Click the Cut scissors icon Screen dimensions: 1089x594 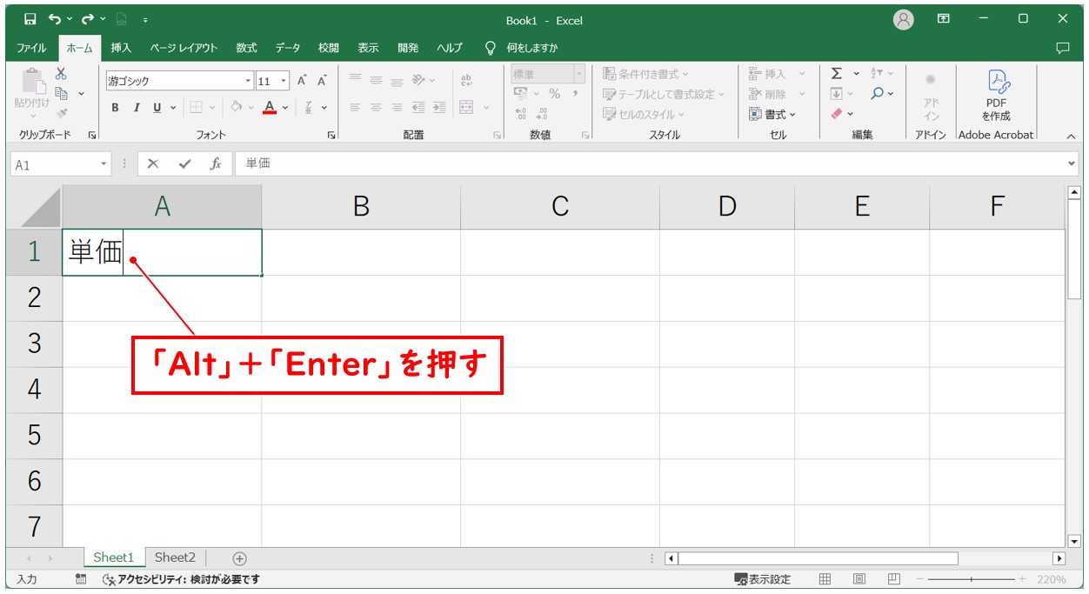click(61, 74)
